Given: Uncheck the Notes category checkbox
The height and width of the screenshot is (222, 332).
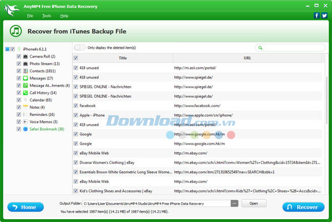Looking at the screenshot, I should click(x=19, y=107).
